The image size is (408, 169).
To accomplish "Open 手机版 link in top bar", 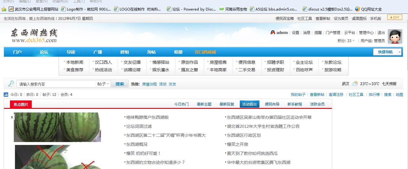I will (x=376, y=18).
